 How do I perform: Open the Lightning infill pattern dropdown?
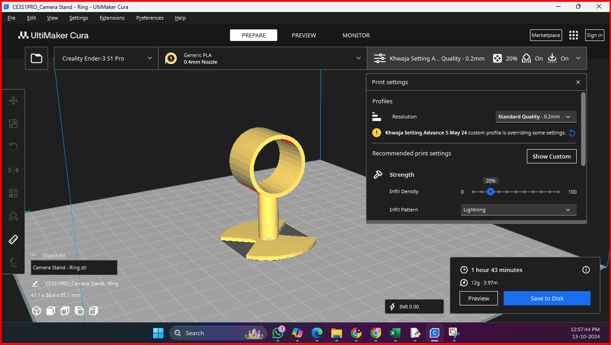(x=518, y=210)
